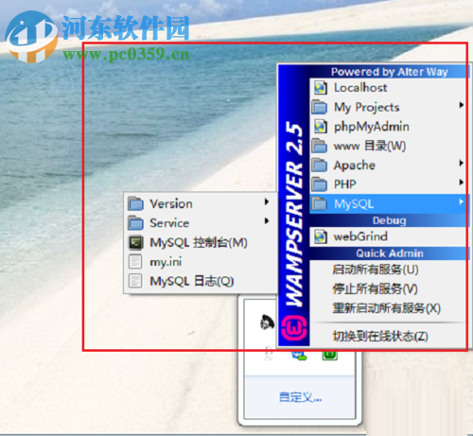Click the Service folder icon in the submenu
473x436 pixels.
136,223
